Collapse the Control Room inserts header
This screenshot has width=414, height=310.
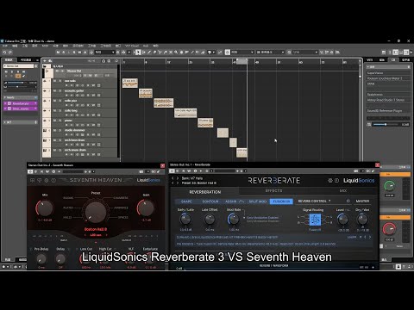click(388, 66)
